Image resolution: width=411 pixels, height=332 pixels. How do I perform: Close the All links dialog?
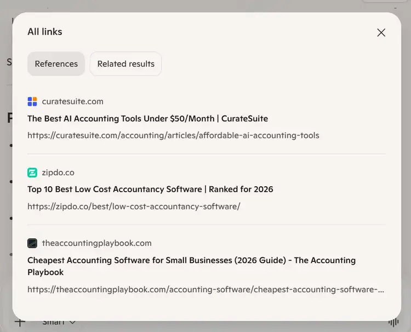tap(381, 32)
